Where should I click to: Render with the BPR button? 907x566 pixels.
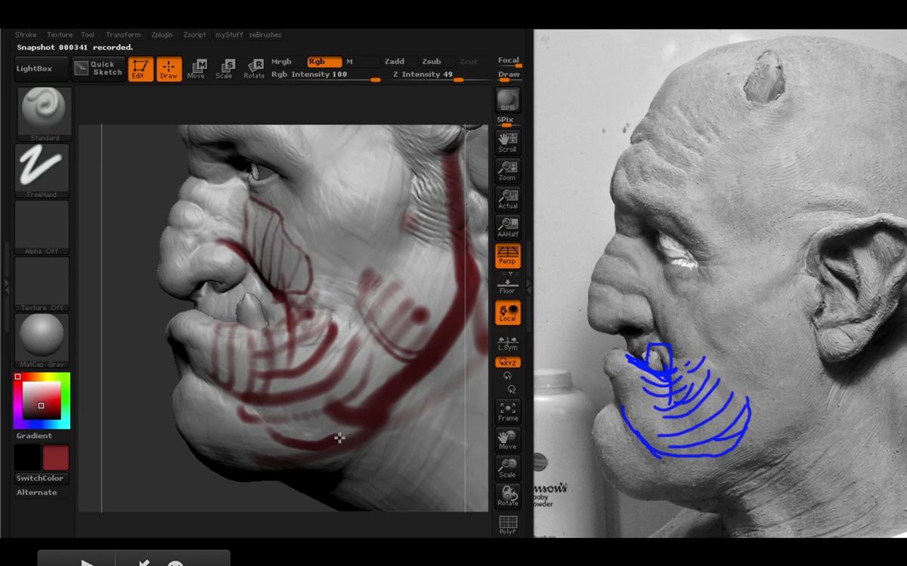tap(508, 100)
